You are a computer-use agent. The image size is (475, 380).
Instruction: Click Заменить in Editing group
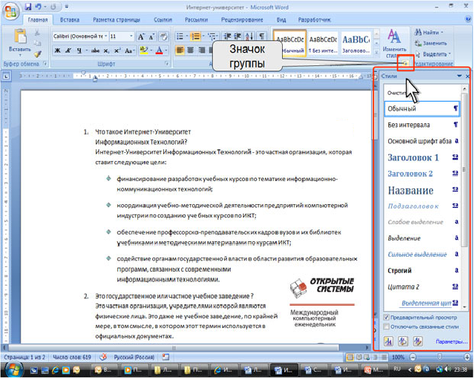(x=430, y=43)
